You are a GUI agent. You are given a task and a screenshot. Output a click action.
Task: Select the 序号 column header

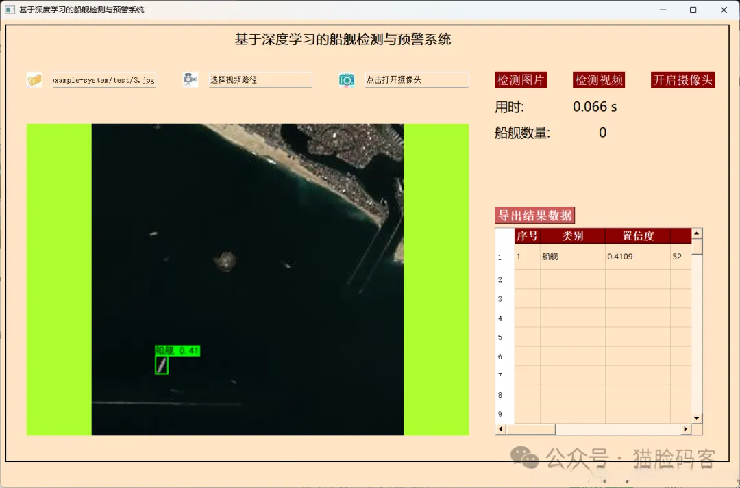tap(527, 236)
